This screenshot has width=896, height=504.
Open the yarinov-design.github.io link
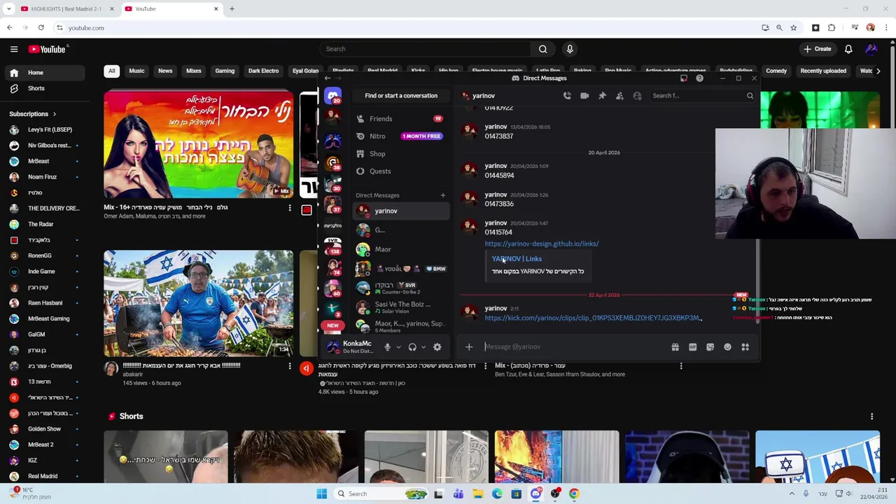pos(542,244)
